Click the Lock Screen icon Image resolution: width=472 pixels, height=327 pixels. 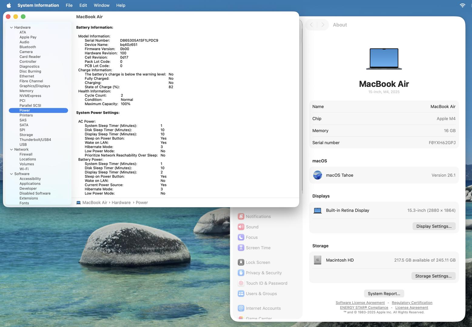click(x=241, y=263)
